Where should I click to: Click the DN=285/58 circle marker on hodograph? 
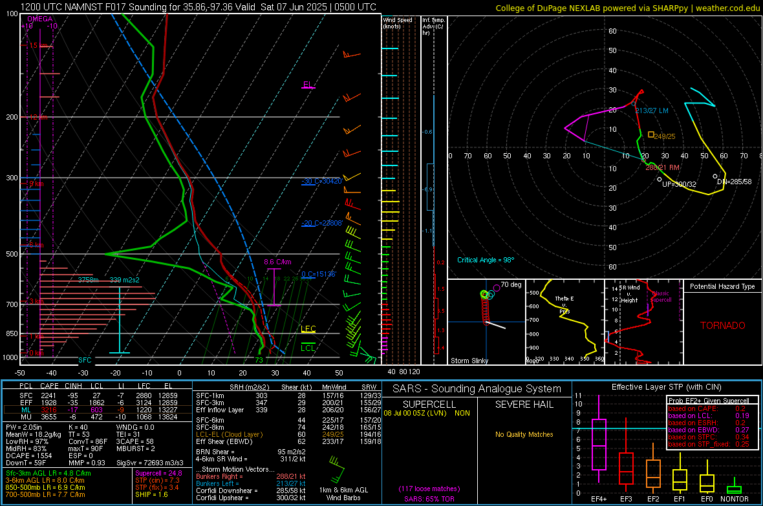point(715,176)
